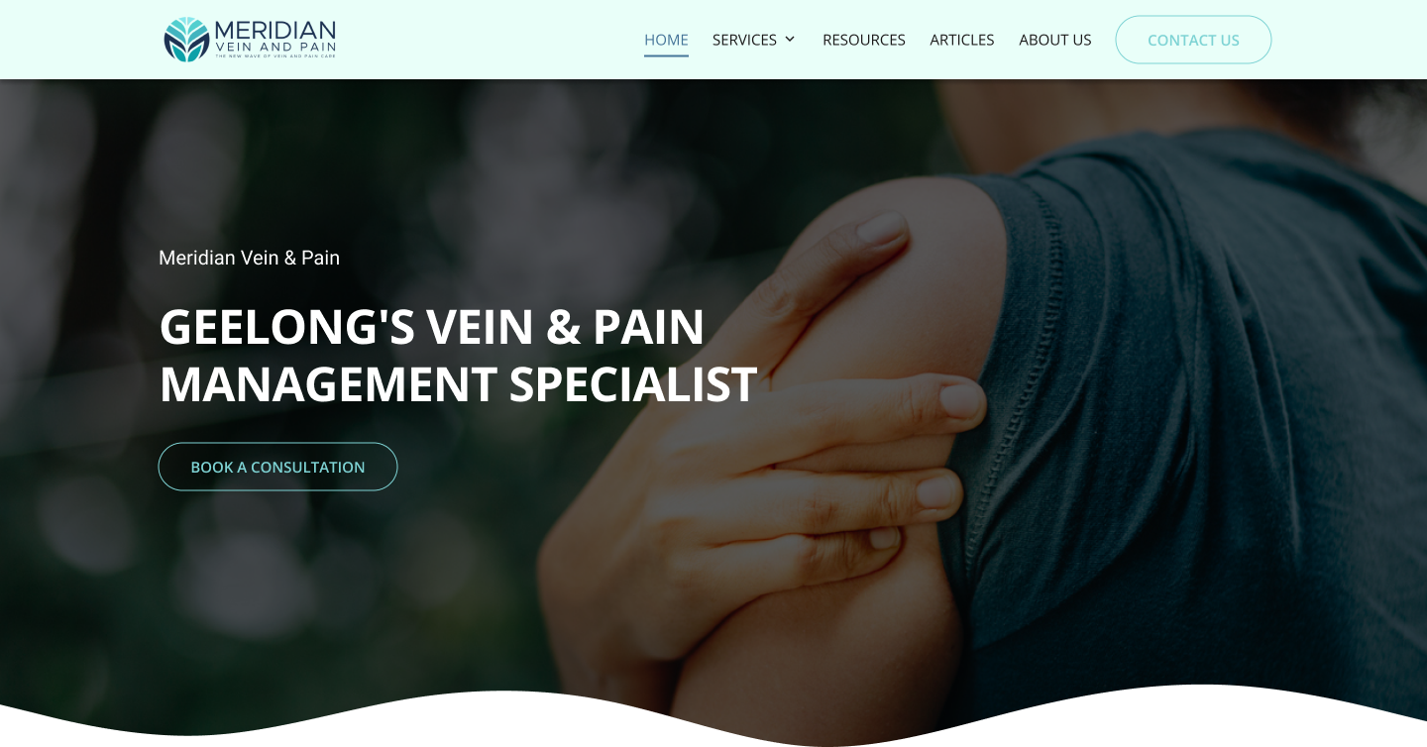Click the CONTACT US button
The image size is (1427, 747).
click(1193, 40)
